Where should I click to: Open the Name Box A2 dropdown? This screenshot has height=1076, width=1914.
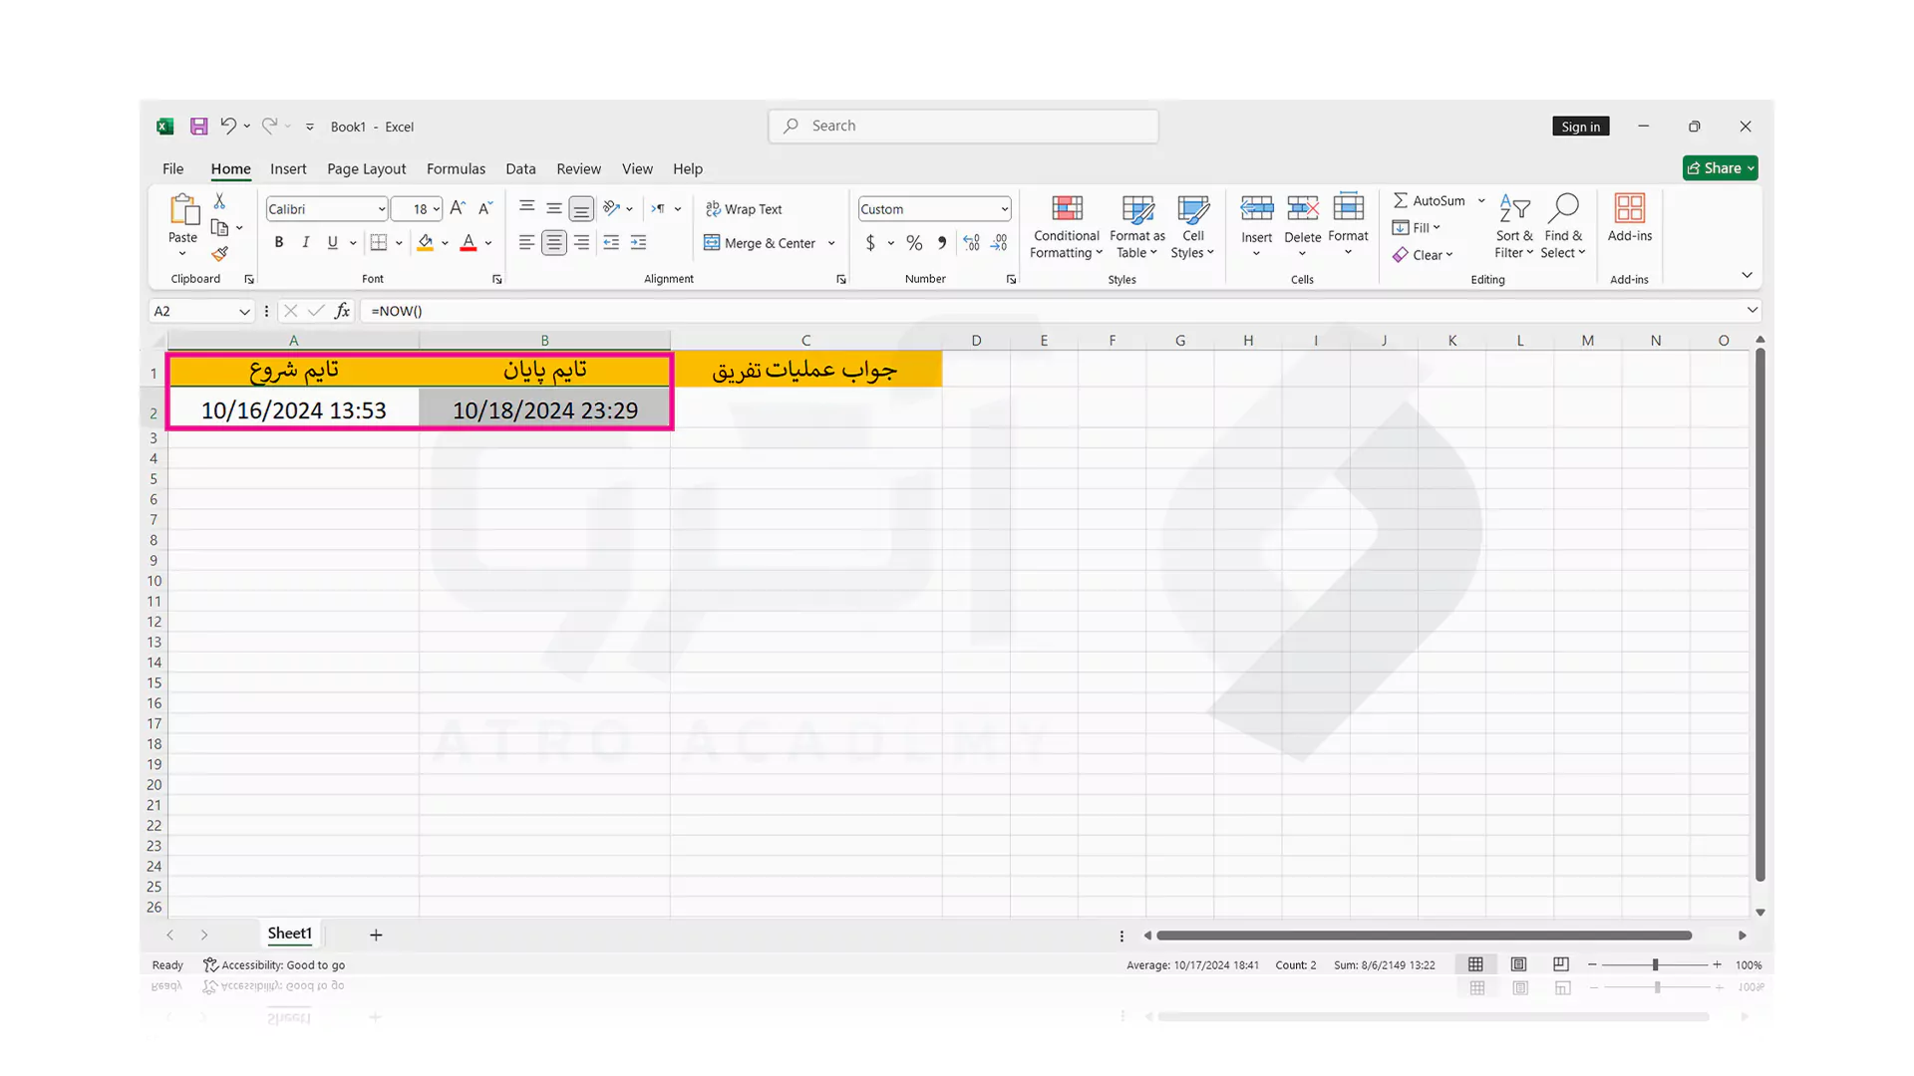[x=244, y=312]
